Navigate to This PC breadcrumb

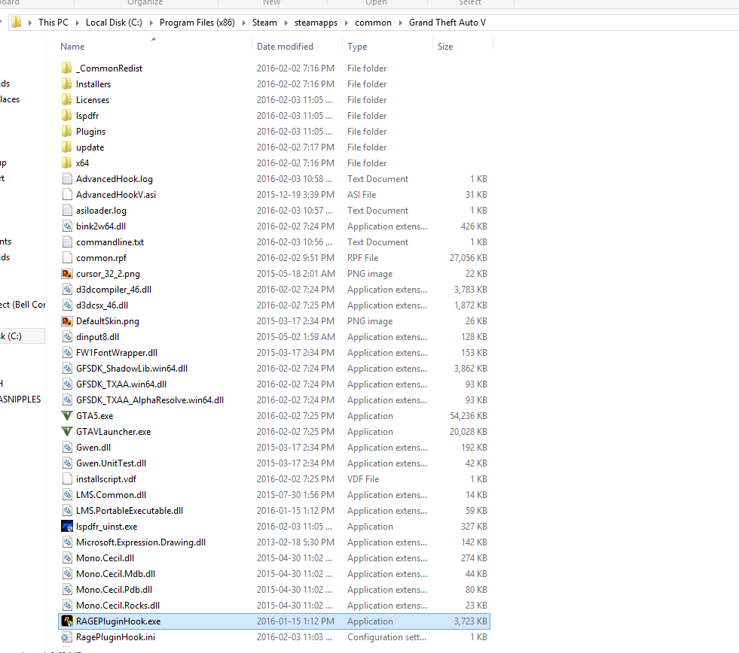53,22
